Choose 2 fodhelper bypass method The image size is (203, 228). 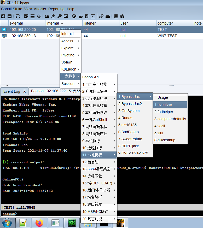coord(170,112)
